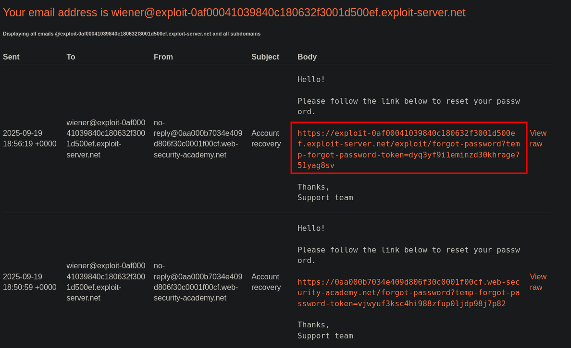Open the exploit-server password reset link
This screenshot has height=348, width=571.
pos(408,149)
